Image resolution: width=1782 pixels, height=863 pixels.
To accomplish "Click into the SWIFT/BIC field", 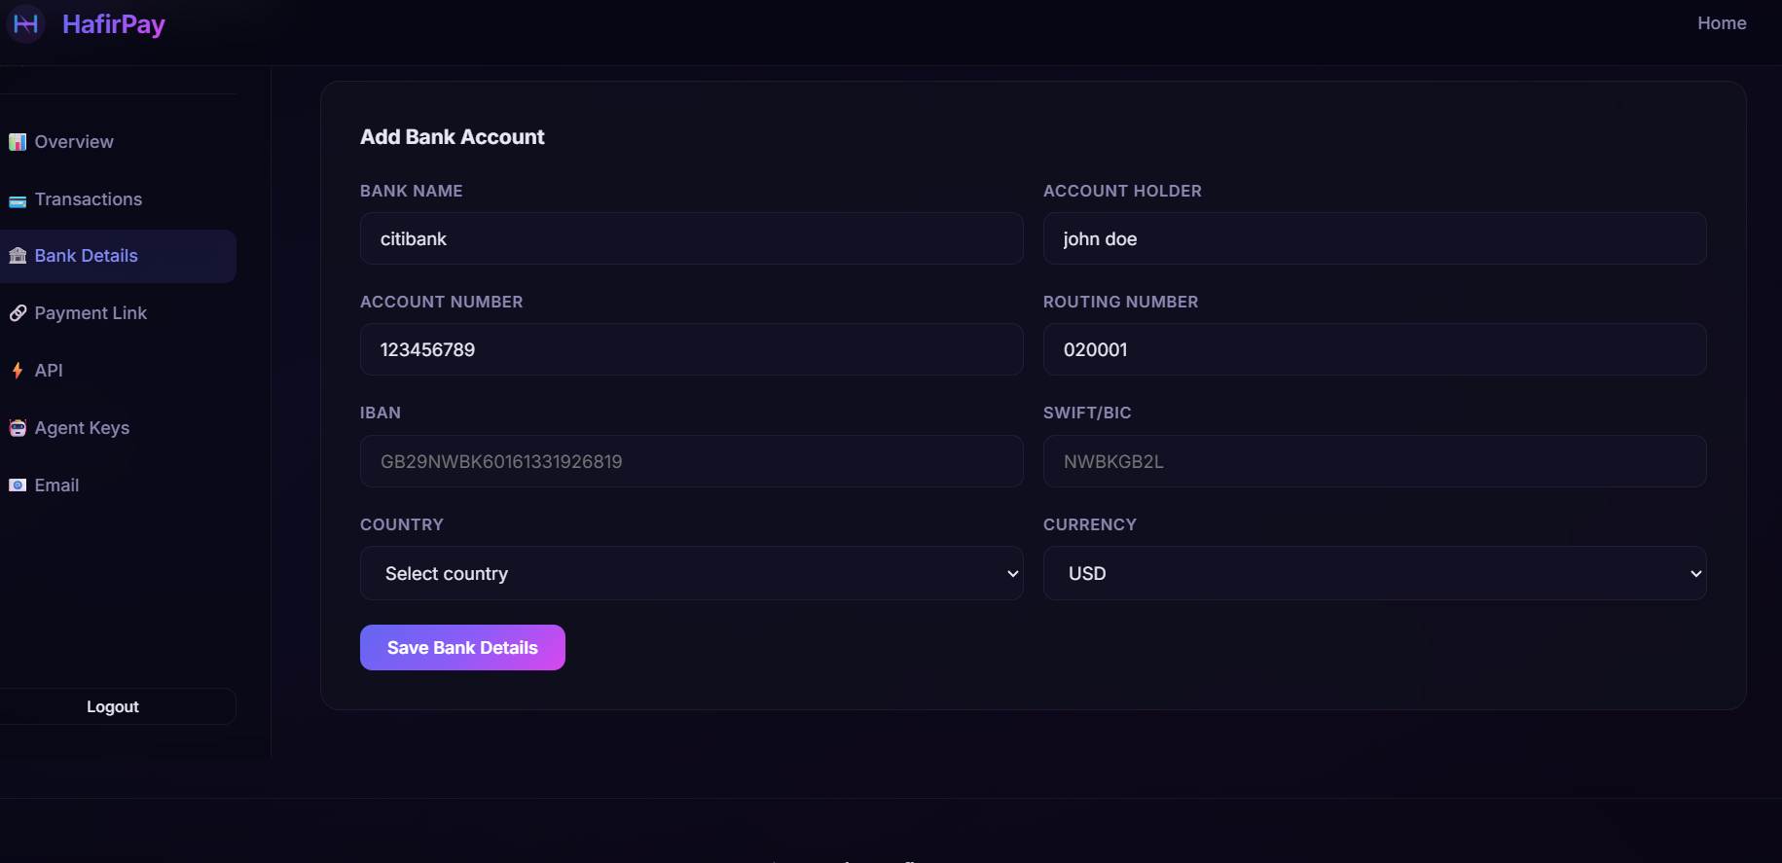I will tap(1374, 461).
